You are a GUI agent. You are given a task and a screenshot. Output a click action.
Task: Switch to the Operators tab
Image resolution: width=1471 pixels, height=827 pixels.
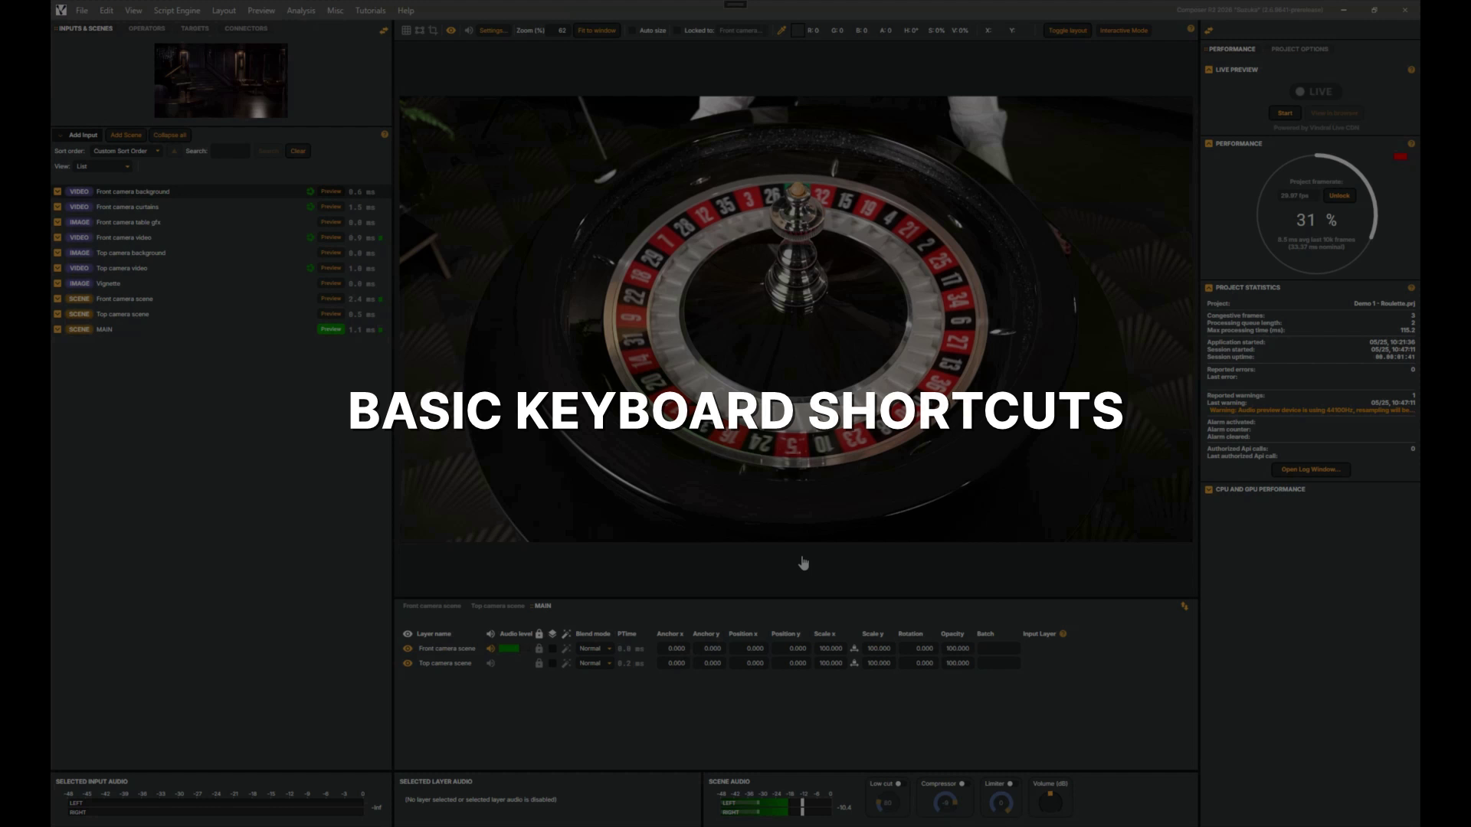146,28
